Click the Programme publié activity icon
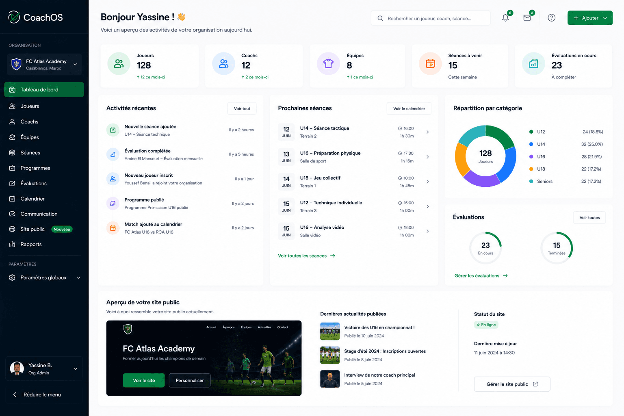624x416 pixels. click(113, 203)
